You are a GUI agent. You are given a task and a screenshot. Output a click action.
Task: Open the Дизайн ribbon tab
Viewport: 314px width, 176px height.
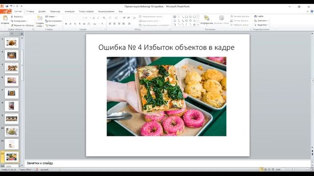click(x=42, y=12)
